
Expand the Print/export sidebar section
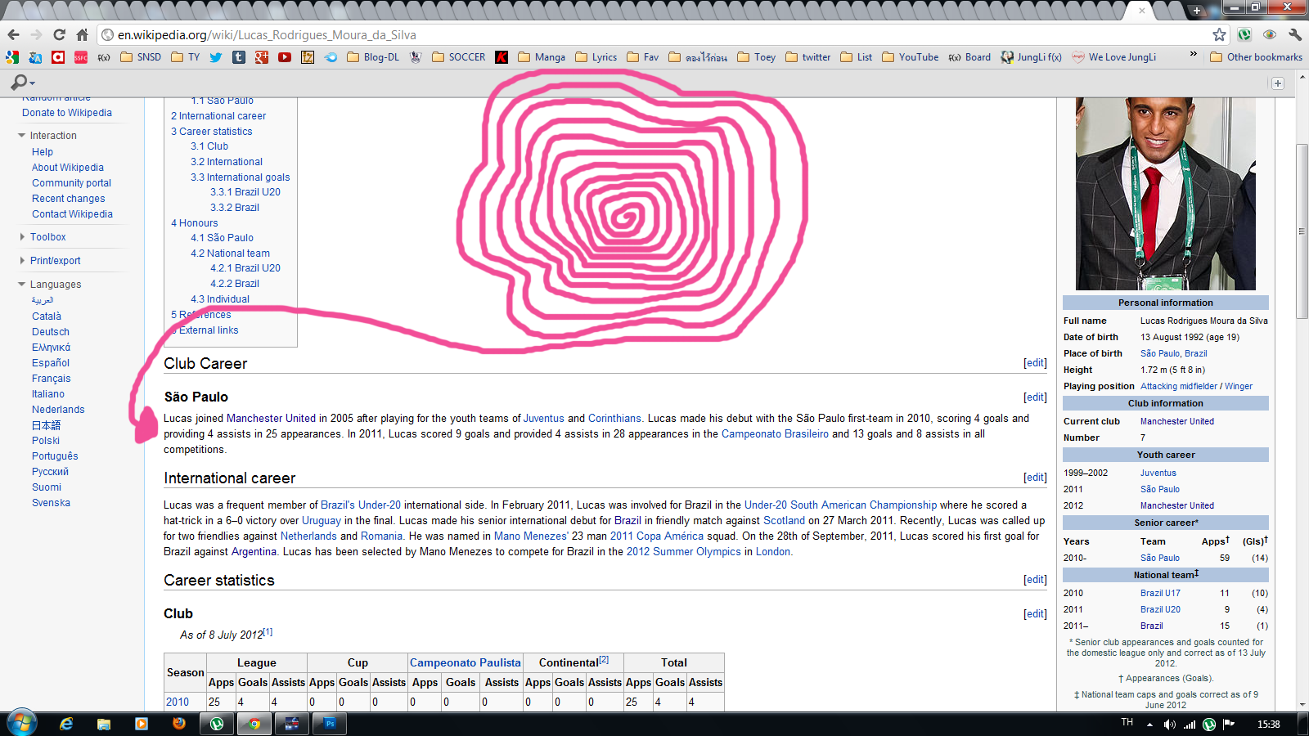(22, 261)
